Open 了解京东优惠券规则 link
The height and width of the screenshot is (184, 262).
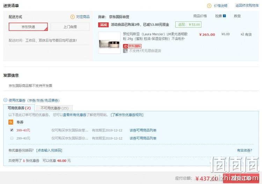(127, 115)
